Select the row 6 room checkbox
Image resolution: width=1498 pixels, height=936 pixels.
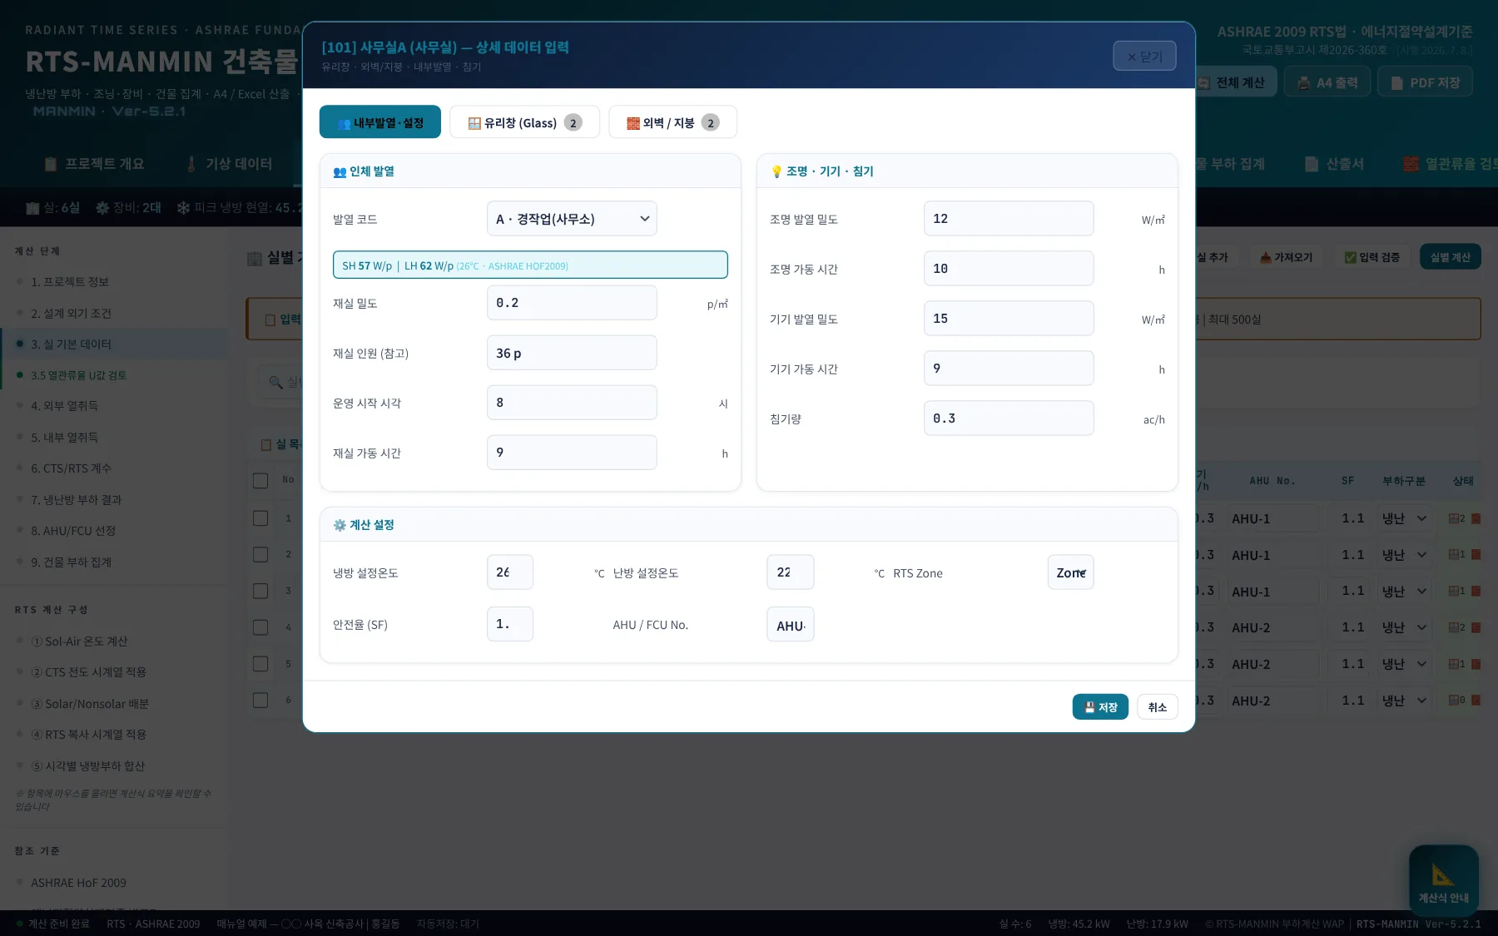(x=260, y=701)
